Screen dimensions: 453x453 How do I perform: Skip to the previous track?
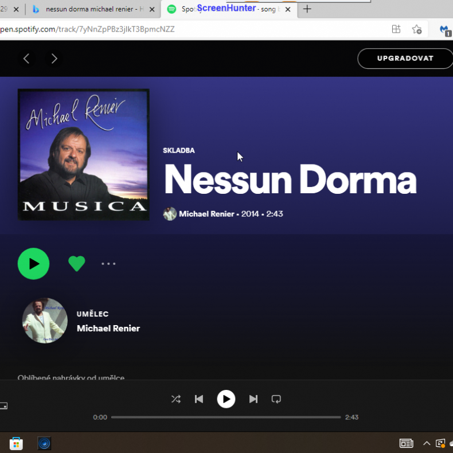point(199,399)
